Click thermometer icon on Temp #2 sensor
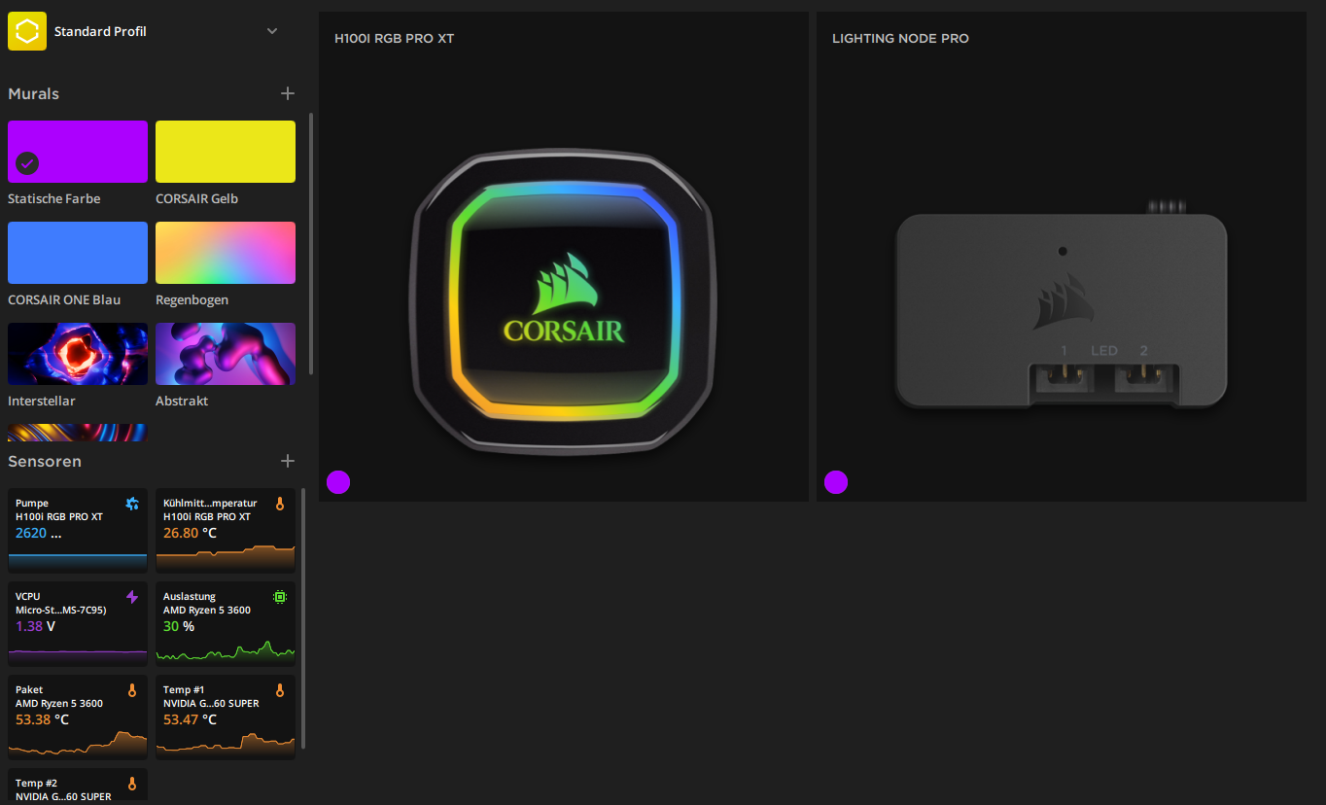Image resolution: width=1326 pixels, height=805 pixels. pyautogui.click(x=132, y=784)
